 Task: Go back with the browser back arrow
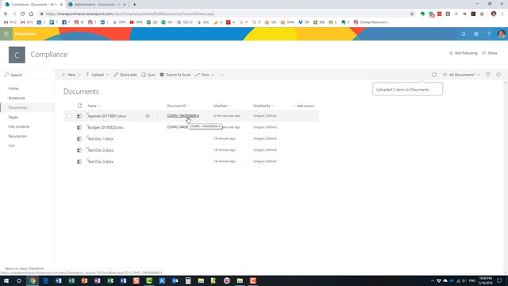[6, 14]
